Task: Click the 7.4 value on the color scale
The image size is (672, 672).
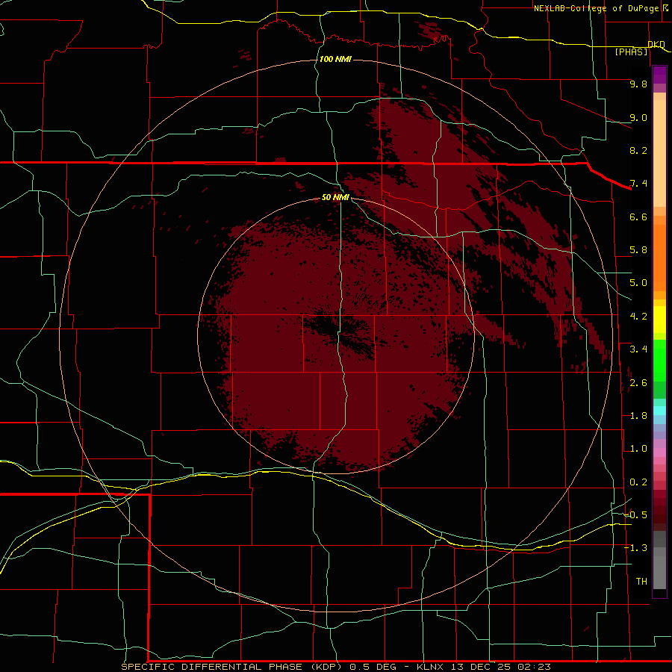Action: pyautogui.click(x=638, y=184)
